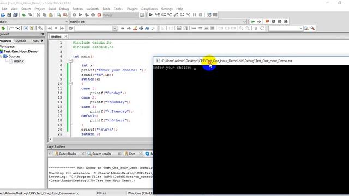This screenshot has width=349, height=196.
Task: Abort the build with the red X icon
Action: (x=99, y=15)
